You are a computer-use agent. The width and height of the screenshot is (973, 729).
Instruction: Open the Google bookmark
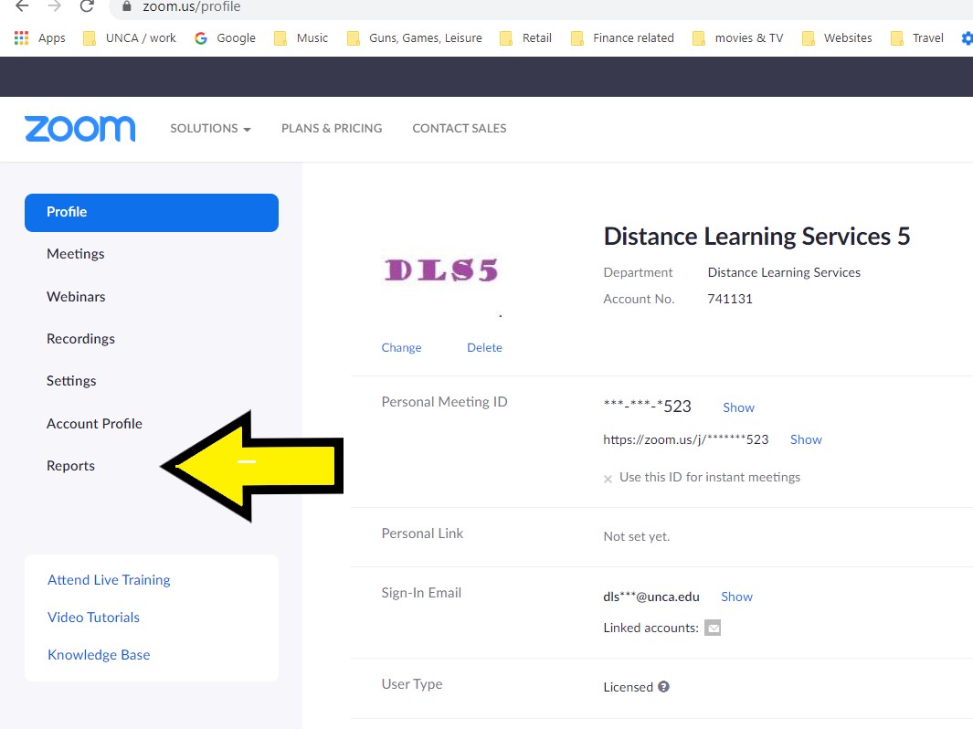(225, 37)
